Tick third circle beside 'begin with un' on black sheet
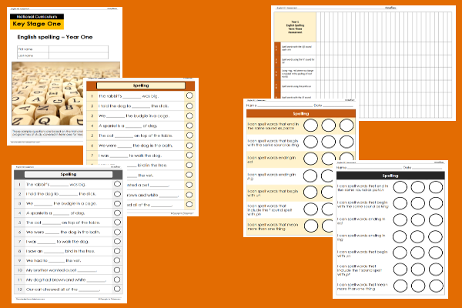462x308 pixels. point(436,253)
